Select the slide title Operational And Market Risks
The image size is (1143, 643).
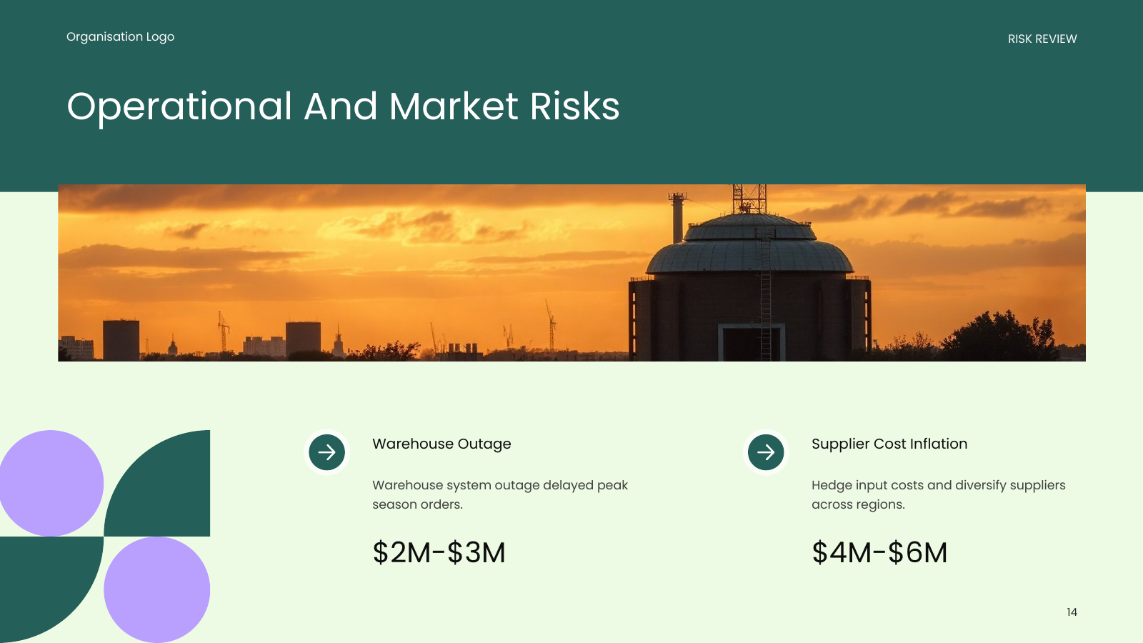(343, 106)
